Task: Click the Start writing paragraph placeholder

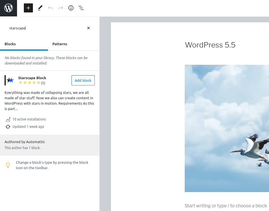Action: [226, 206]
